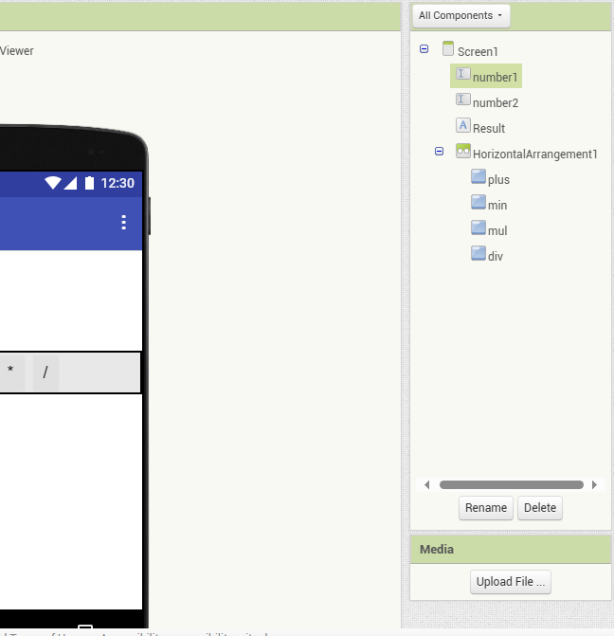
Task: Click the Upload File button
Action: coord(511,582)
